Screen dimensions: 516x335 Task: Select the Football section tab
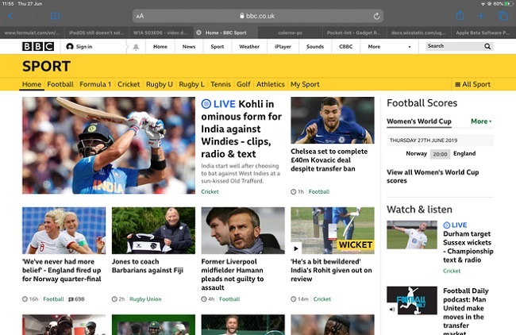click(60, 84)
